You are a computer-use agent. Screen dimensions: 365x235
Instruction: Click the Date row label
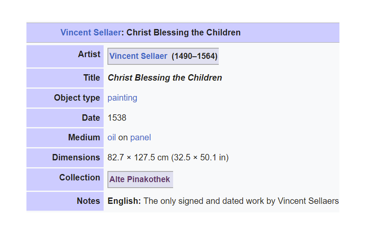point(91,118)
